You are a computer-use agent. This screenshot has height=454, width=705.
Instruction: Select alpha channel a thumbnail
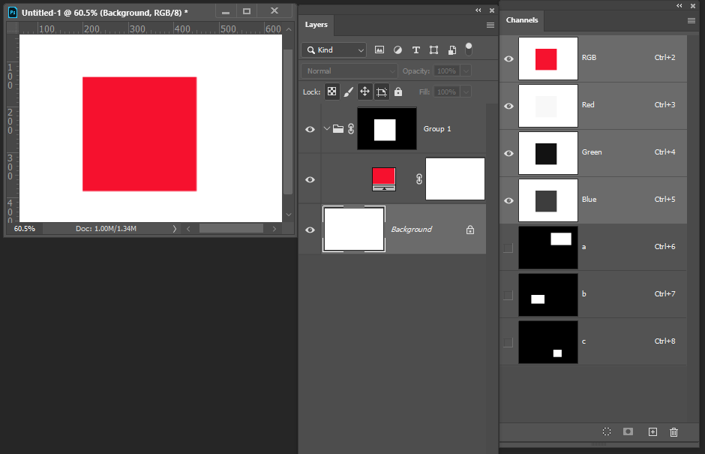click(x=548, y=248)
